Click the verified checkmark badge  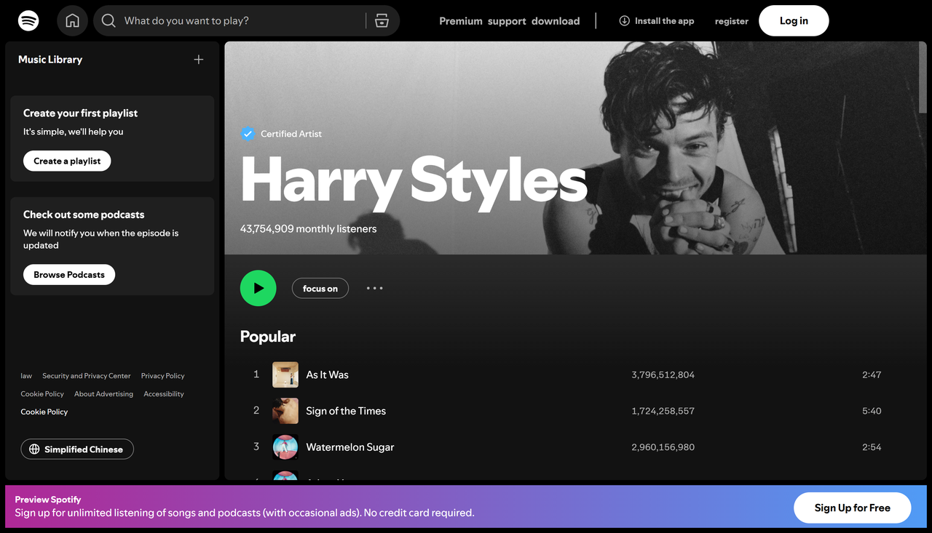(248, 134)
